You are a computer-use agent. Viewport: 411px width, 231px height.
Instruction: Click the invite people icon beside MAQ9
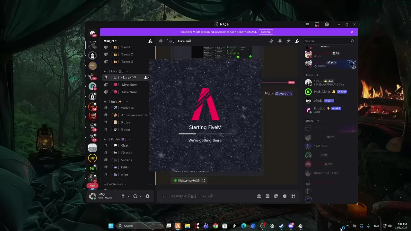[150, 41]
